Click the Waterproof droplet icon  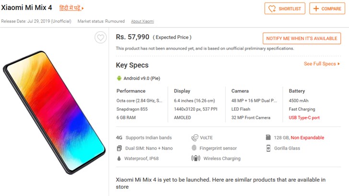click(x=119, y=158)
